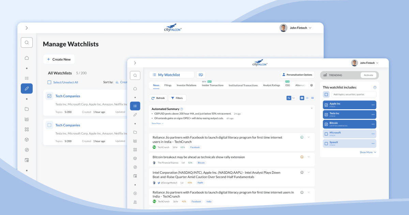The image size is (409, 215).
Task: Click calendar icon in My Watchlist sidebar
Action: point(135,176)
